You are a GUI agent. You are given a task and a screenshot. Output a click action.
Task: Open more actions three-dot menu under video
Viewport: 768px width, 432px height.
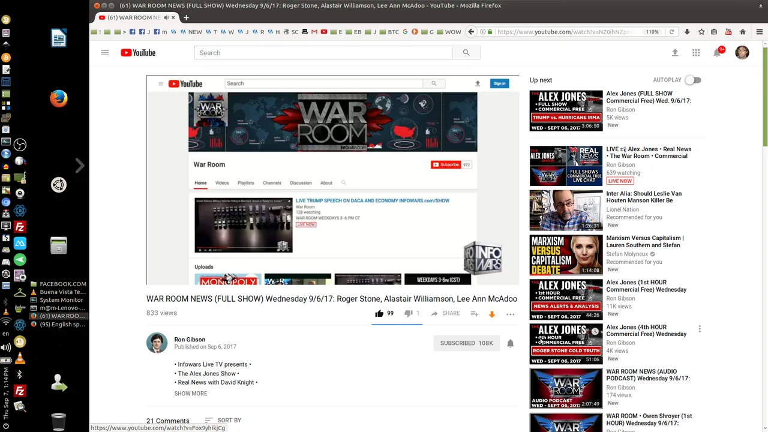pos(511,314)
